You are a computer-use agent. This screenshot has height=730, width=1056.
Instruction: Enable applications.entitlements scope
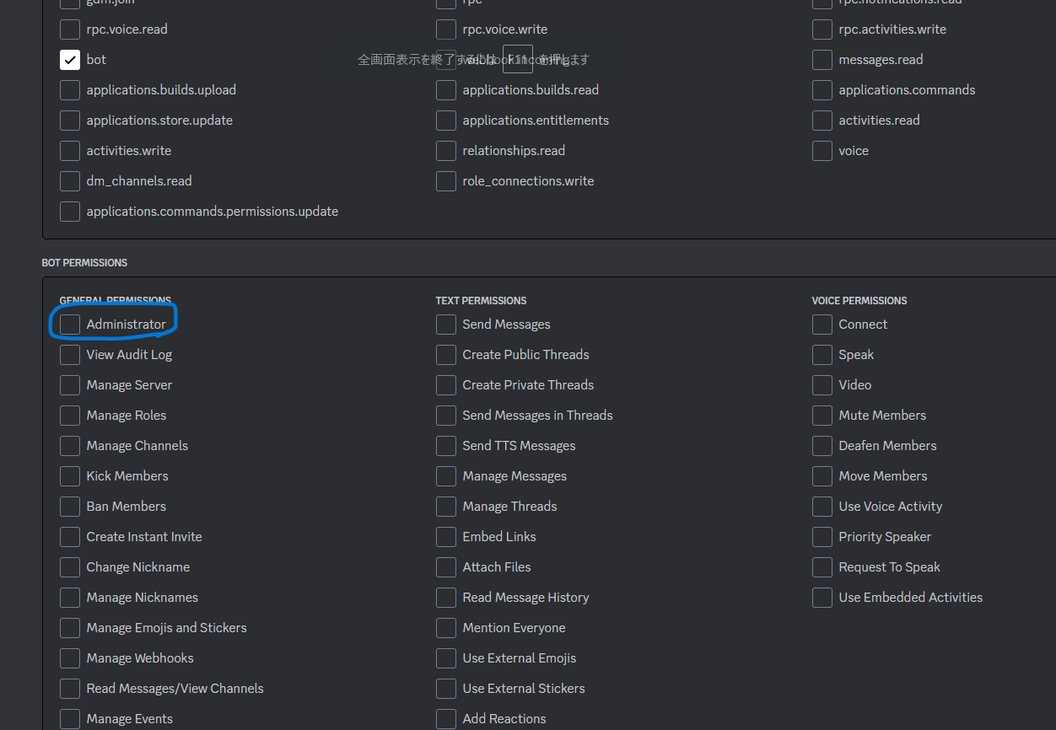tap(446, 121)
